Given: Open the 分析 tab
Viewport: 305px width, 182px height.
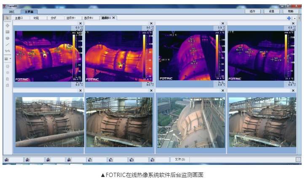Looking at the screenshot, I should click(x=53, y=18).
